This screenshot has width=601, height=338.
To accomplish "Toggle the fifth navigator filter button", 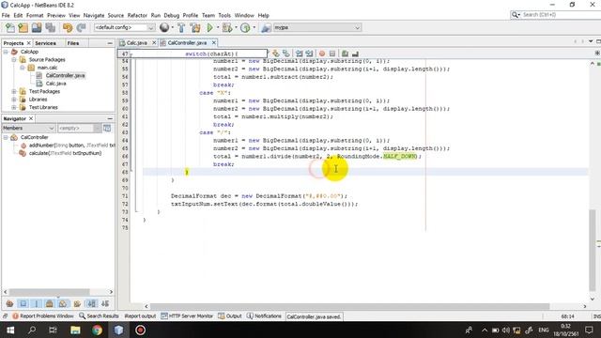I will pyautogui.click(x=63, y=303).
